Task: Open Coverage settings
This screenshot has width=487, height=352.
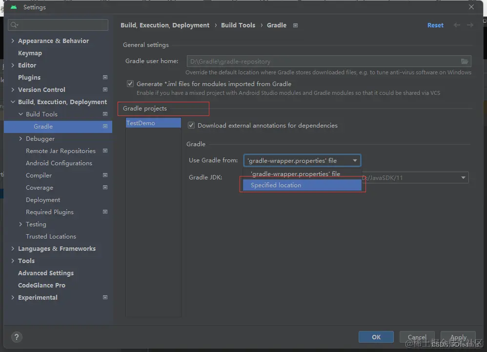Action: pos(40,188)
